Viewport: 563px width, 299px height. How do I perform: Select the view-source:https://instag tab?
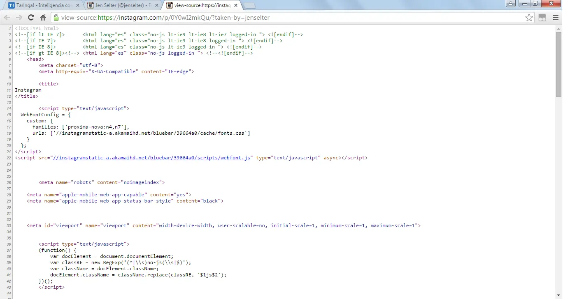[x=201, y=6]
